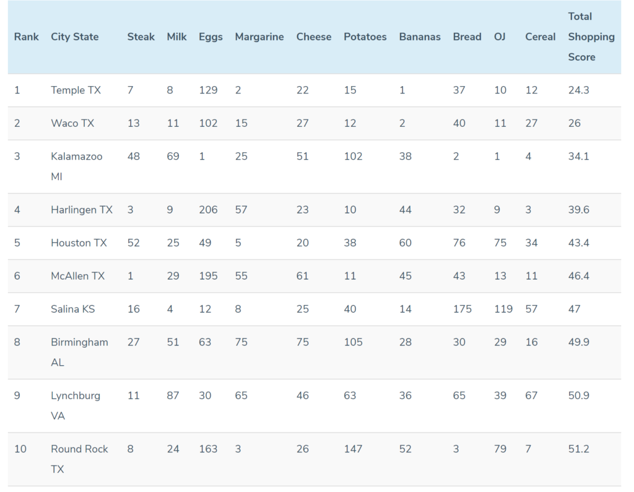Image resolution: width=634 pixels, height=492 pixels.
Task: Click the Waco TX city cell
Action: (72, 123)
